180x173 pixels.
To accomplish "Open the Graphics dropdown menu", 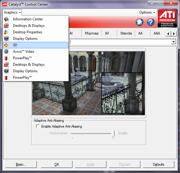I will click(12, 12).
